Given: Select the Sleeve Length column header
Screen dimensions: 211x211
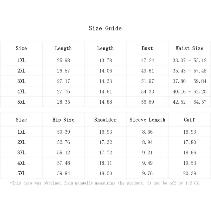Looking at the screenshot, I should 147,120.
